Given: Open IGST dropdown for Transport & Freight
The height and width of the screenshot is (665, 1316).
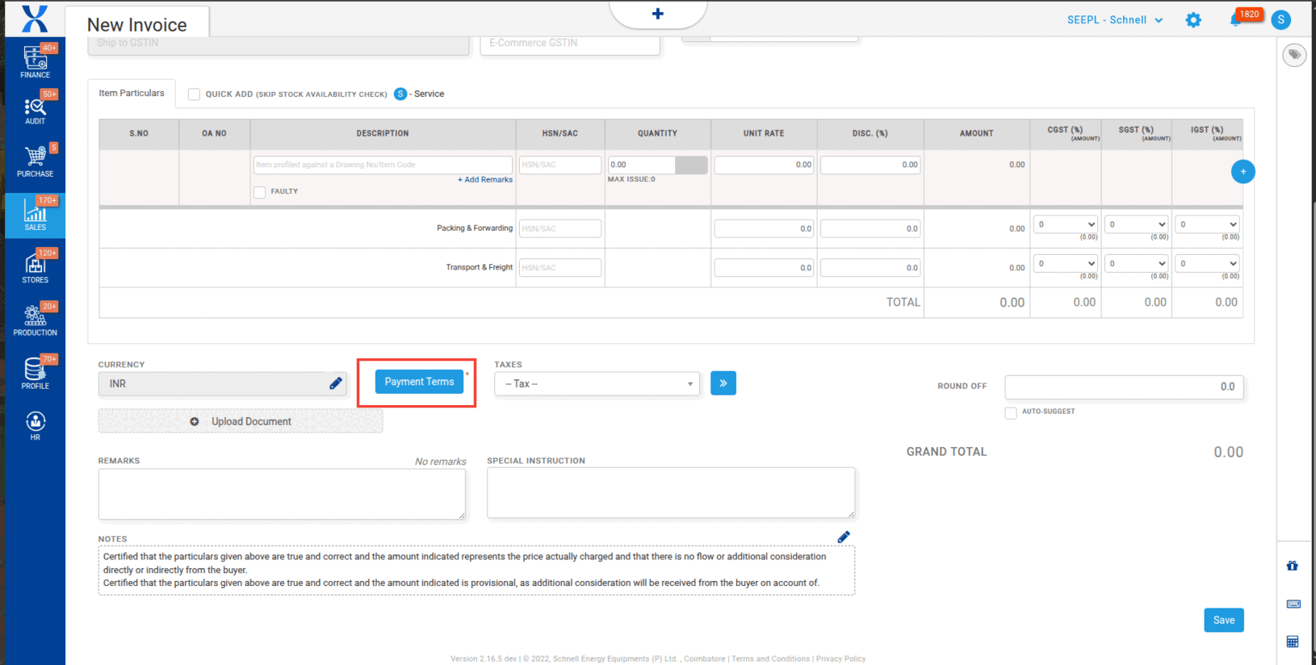Looking at the screenshot, I should click(1207, 263).
